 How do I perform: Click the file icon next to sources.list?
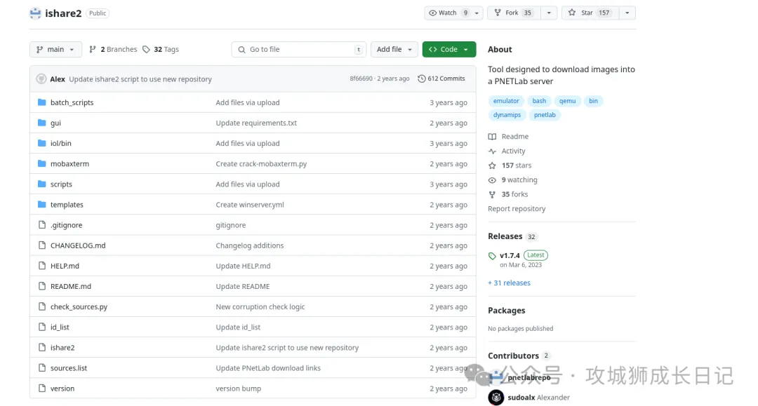(41, 368)
